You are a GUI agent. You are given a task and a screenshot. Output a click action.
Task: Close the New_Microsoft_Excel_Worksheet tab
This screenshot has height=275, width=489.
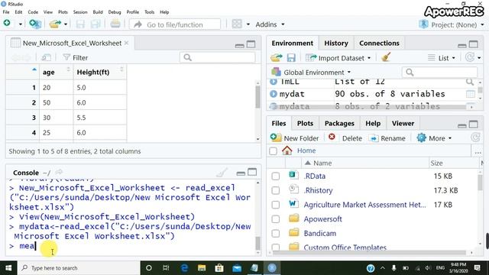(126, 43)
